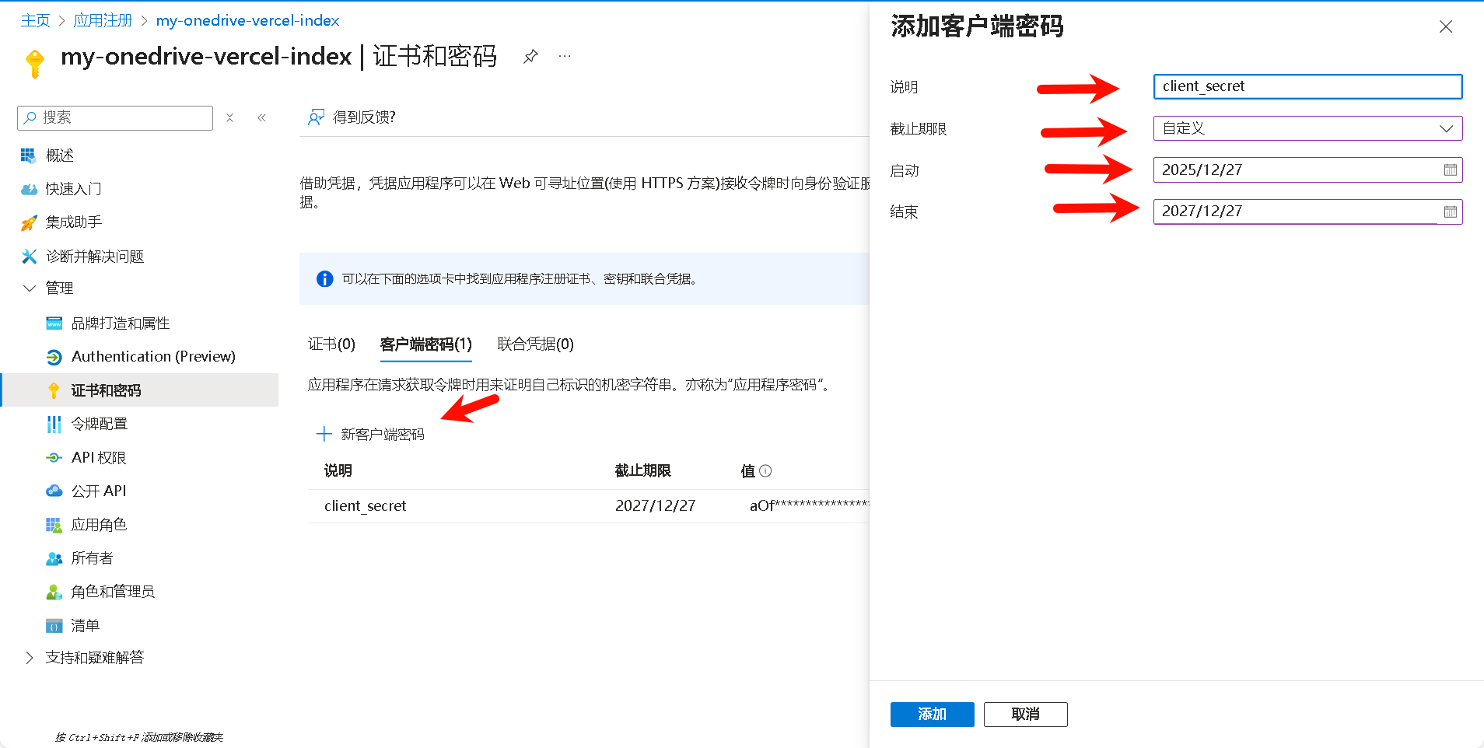
Task: Click 新客户端密码 to add a secret
Action: (x=371, y=434)
